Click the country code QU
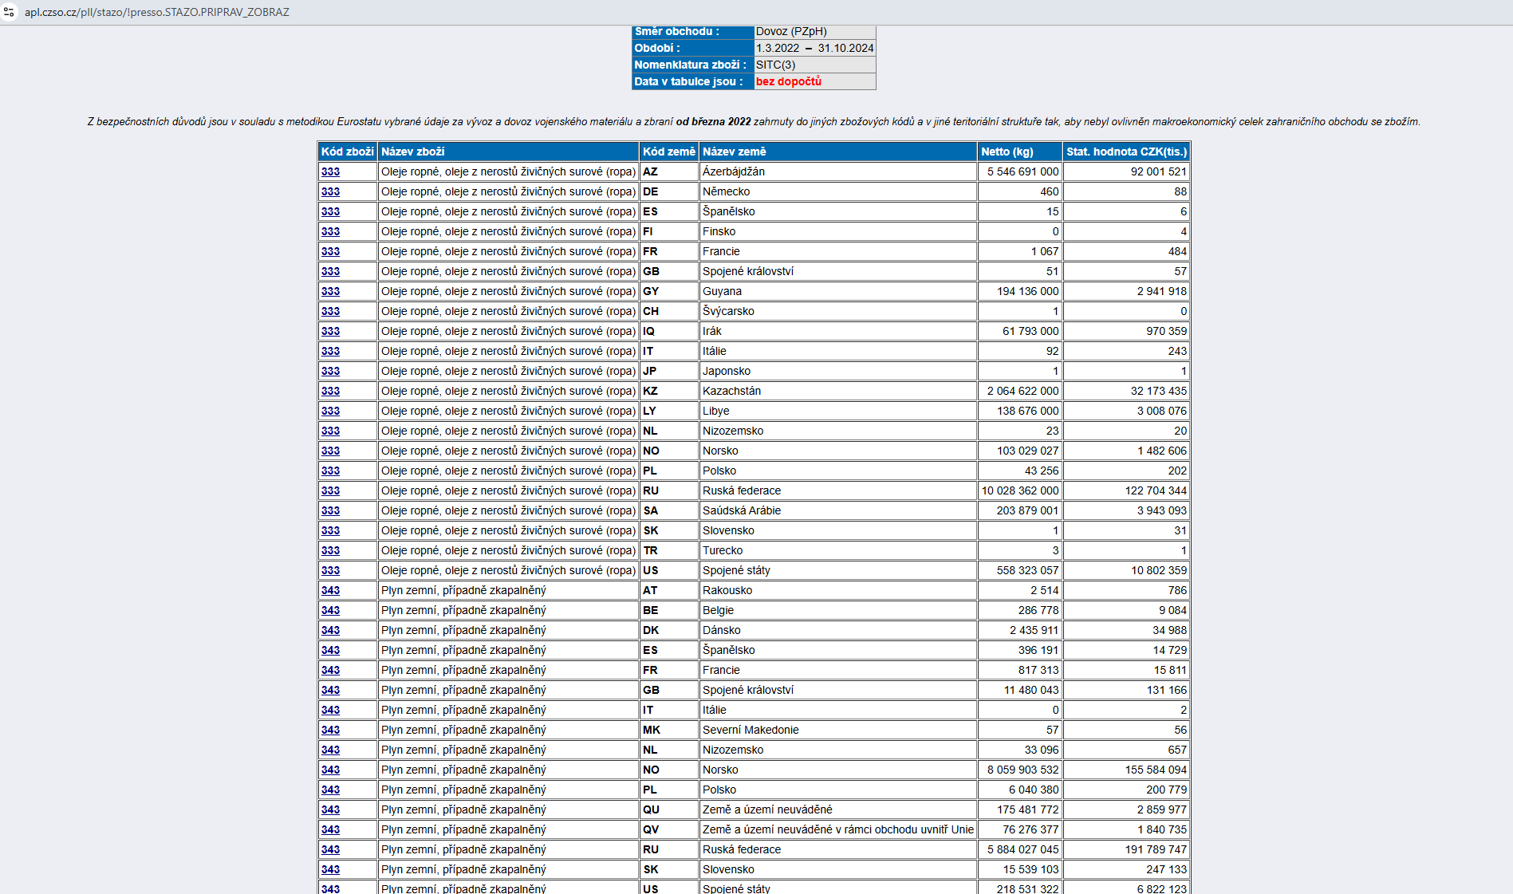 tap(651, 809)
